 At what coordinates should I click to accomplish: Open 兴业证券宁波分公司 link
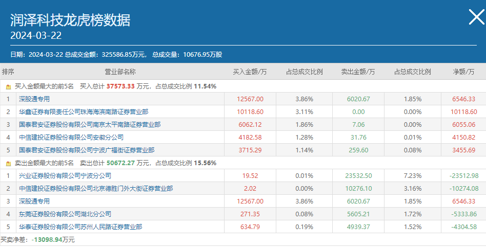65,175
